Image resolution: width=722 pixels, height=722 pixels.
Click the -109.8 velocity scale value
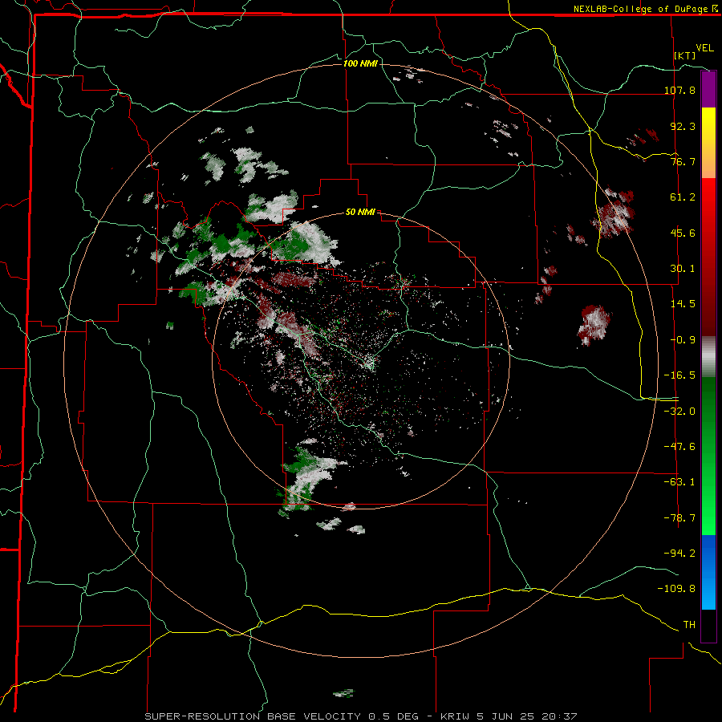(676, 589)
